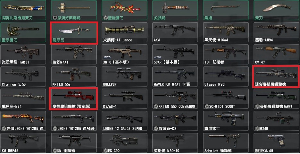Image resolution: width=300 pixels, height=154 pixels.
Task: Select the KRIEG 550 COMMANDO rifle
Action: pyautogui.click(x=175, y=98)
